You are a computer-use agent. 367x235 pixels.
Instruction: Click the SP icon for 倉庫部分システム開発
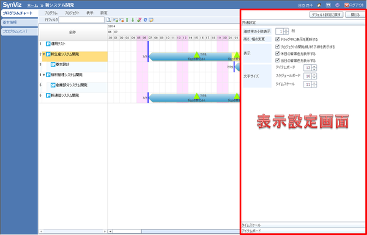(53, 85)
